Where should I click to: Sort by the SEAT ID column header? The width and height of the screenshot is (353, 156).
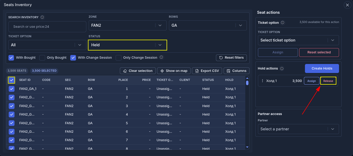pos(25,80)
